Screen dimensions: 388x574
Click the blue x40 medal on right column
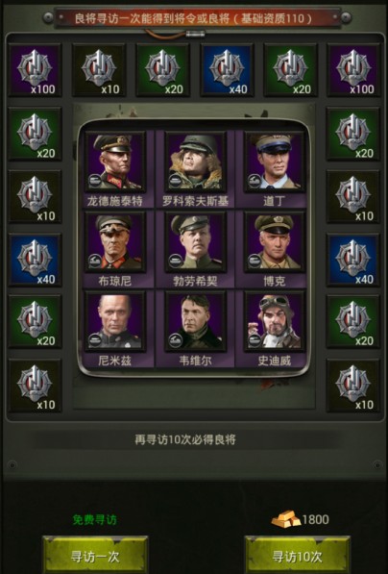(x=353, y=260)
